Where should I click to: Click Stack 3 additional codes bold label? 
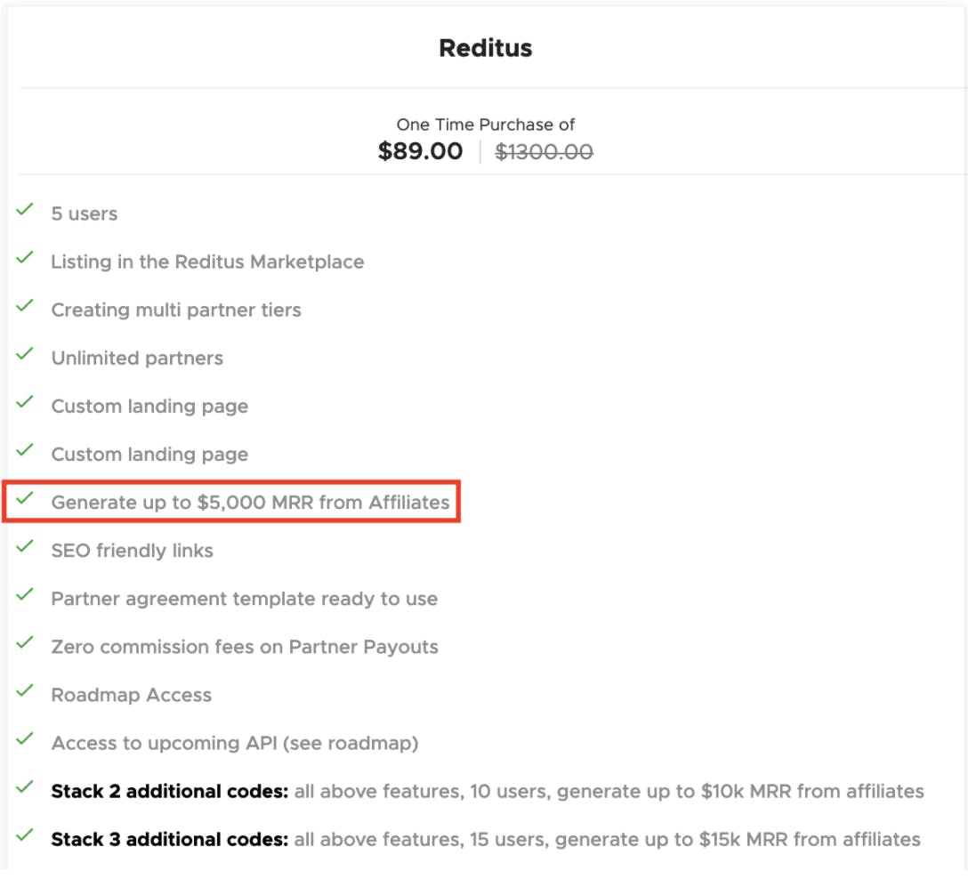[170, 840]
